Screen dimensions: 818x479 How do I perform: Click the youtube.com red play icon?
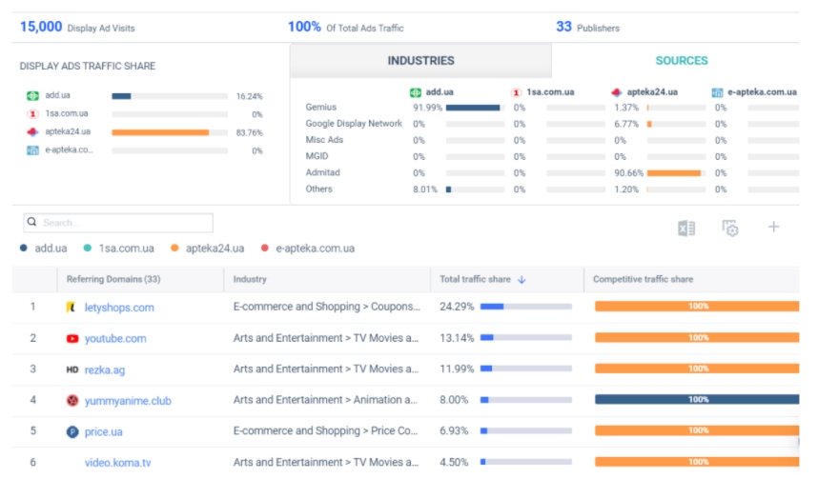pos(72,338)
